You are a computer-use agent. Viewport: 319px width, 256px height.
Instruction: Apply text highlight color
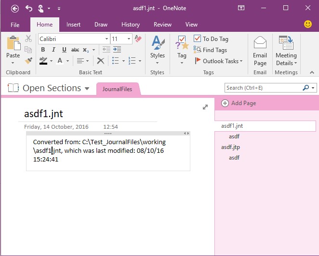tap(43, 60)
